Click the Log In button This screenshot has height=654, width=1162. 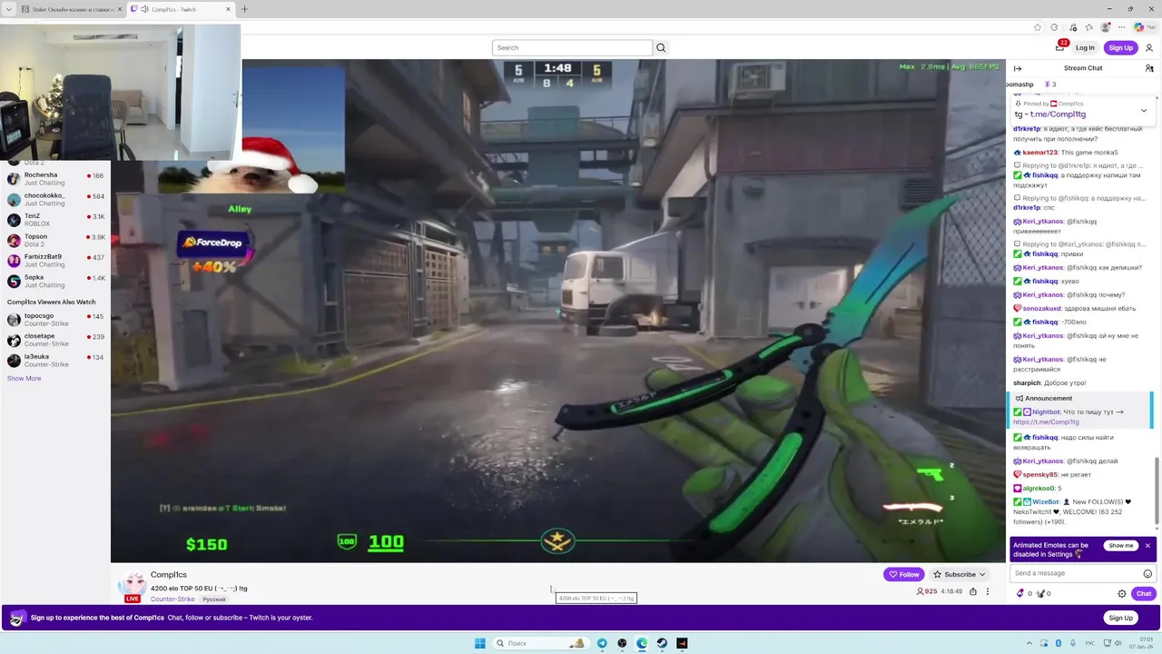pyautogui.click(x=1085, y=47)
